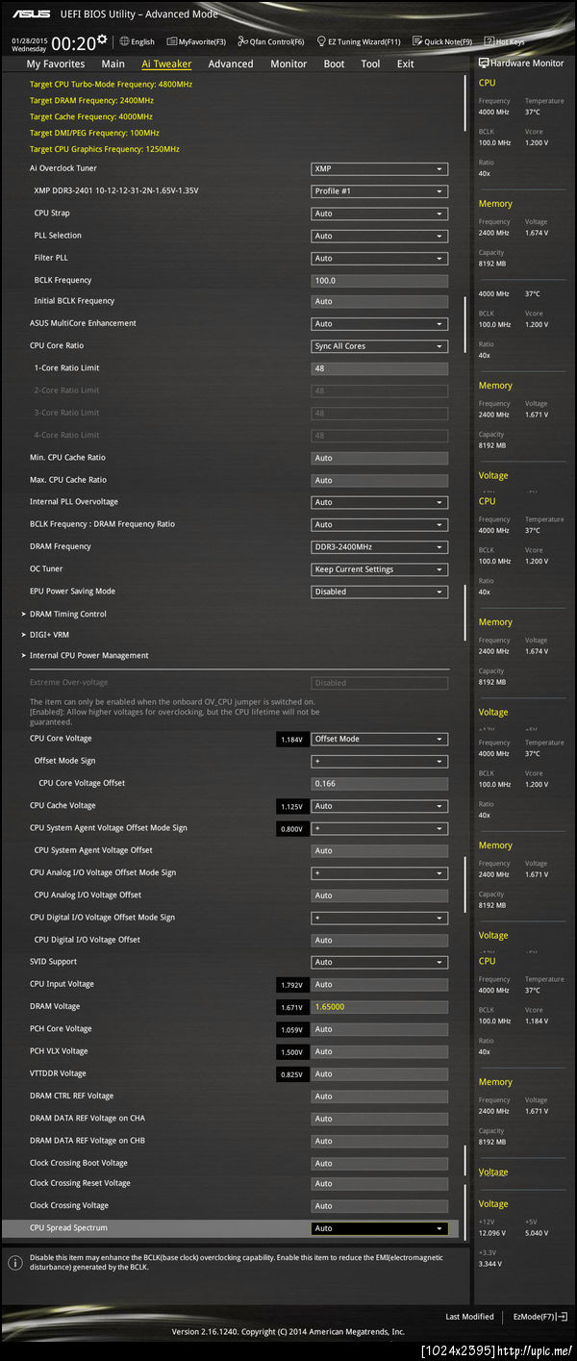Image resolution: width=577 pixels, height=1361 pixels.
Task: Click the CPU Core Voltage Offset 0.166 field
Action: pyautogui.click(x=380, y=783)
